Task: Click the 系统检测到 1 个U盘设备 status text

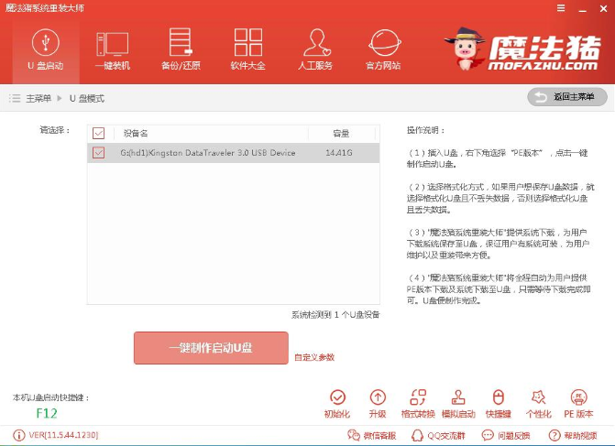Action: click(335, 315)
